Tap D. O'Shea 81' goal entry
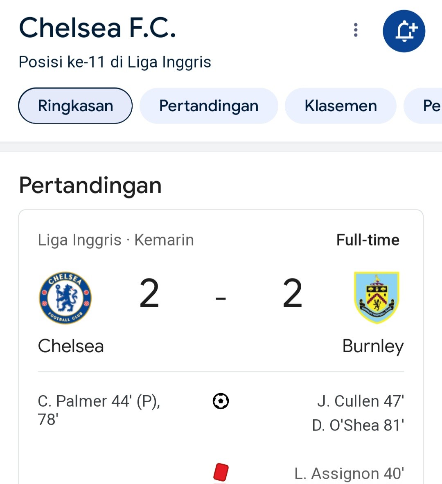The width and height of the screenshot is (442, 484). 358,425
